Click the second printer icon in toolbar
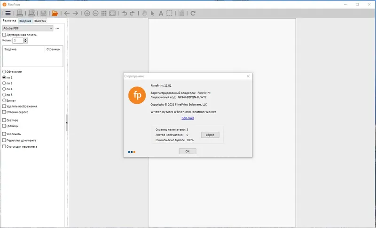This screenshot has width=376, height=228. [x=31, y=13]
